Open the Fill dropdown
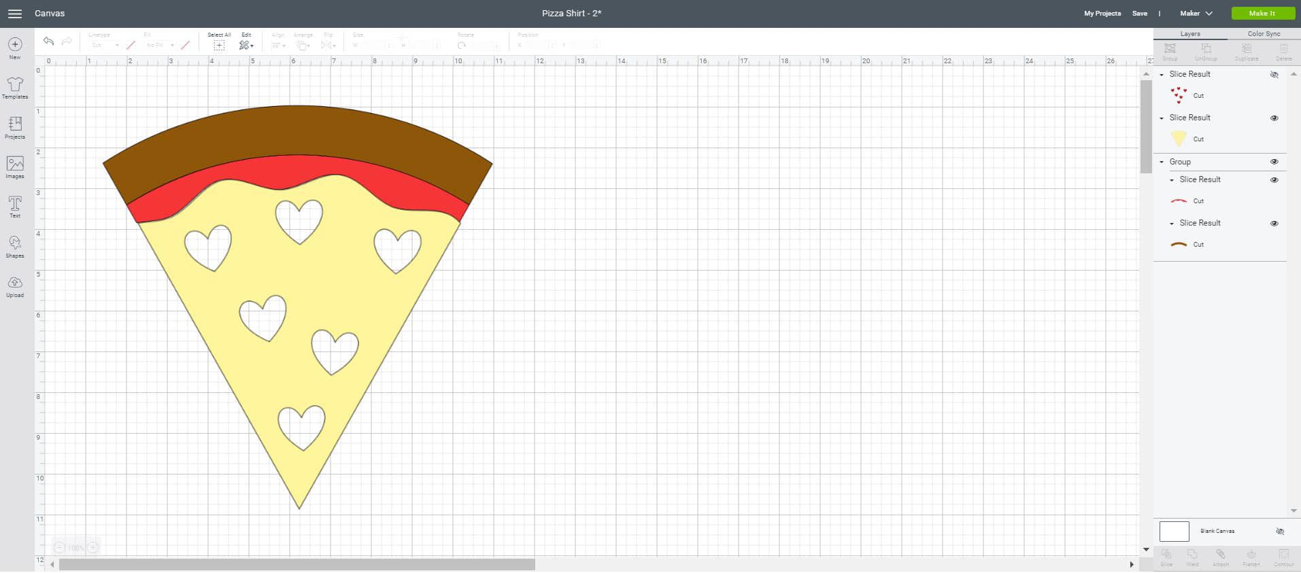The height and width of the screenshot is (573, 1301). click(x=160, y=46)
